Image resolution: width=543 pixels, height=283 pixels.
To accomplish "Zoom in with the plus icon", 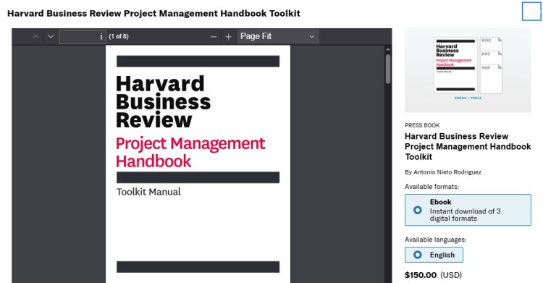I will click(228, 36).
